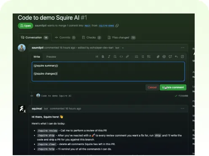Open the squire-demo branch link

[x=106, y=26]
